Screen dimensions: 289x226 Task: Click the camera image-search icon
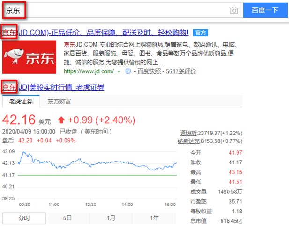tap(234, 10)
